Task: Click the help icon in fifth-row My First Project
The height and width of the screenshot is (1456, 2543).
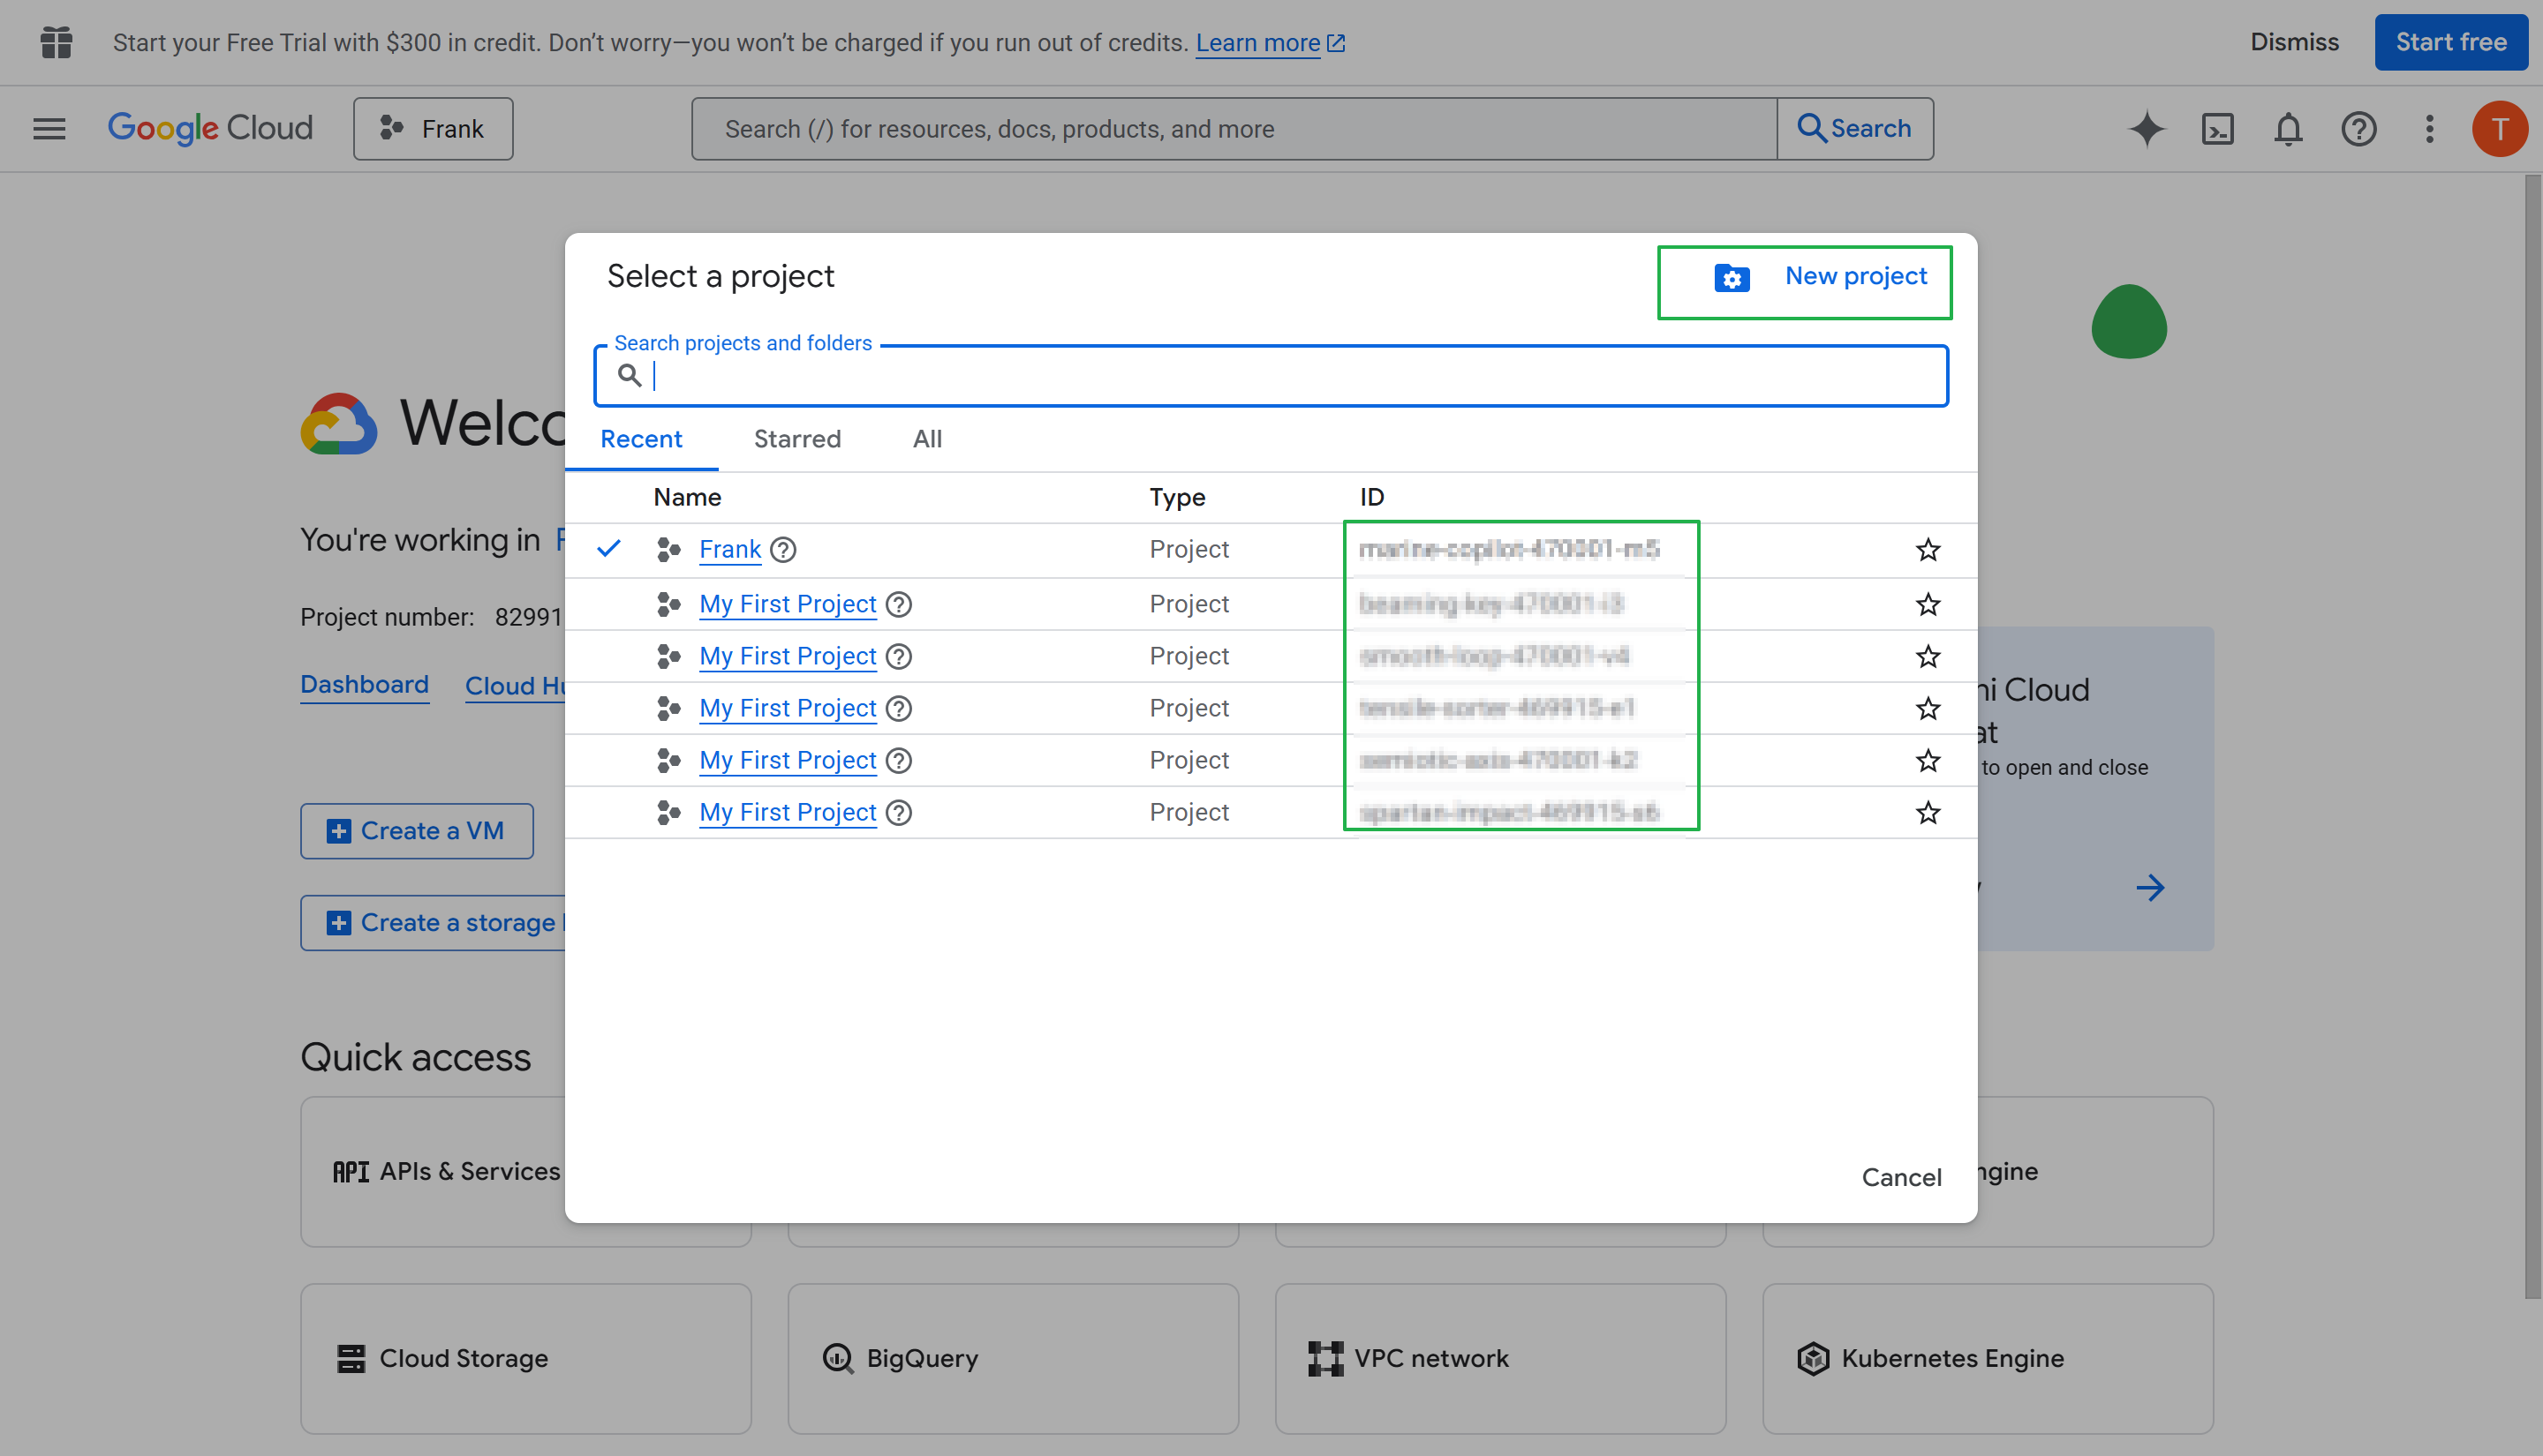Action: pos(900,760)
